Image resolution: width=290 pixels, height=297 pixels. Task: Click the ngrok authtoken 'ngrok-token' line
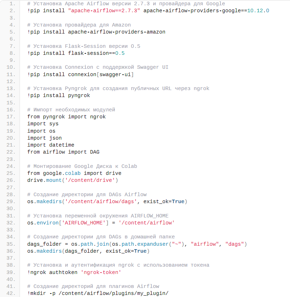(74, 272)
